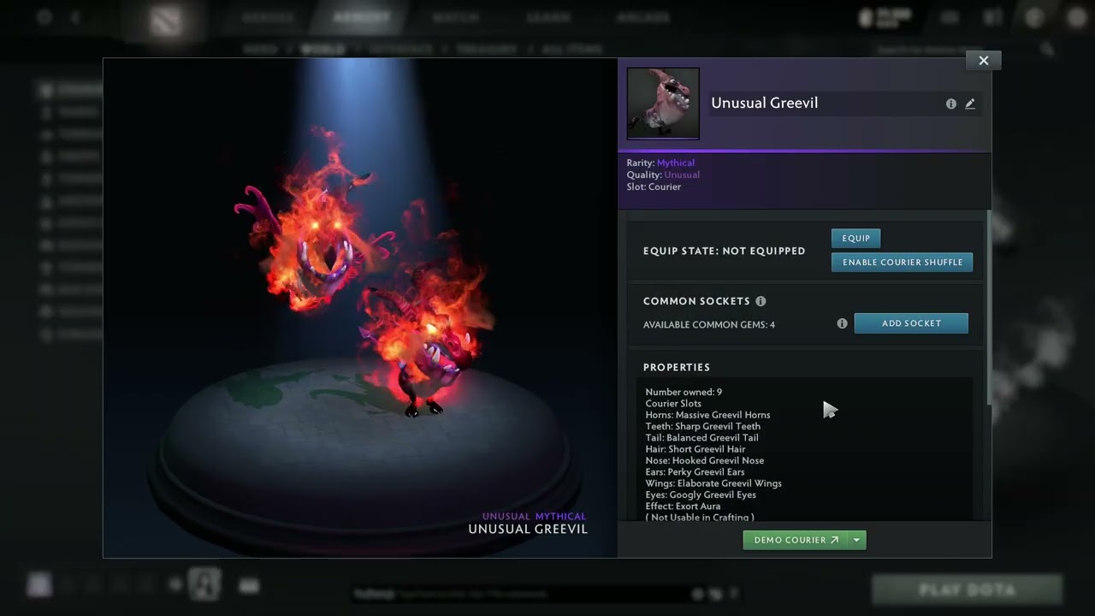Image resolution: width=1095 pixels, height=616 pixels.
Task: Open the Heroes tab in top navigation
Action: tap(268, 17)
